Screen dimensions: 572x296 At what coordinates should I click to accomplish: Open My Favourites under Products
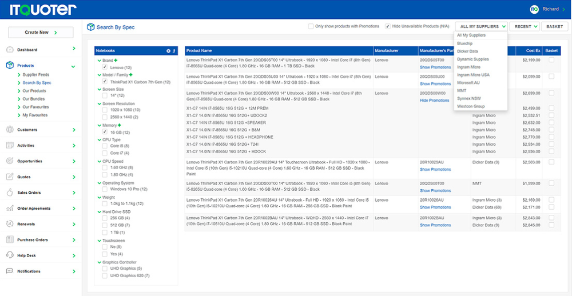35,115
